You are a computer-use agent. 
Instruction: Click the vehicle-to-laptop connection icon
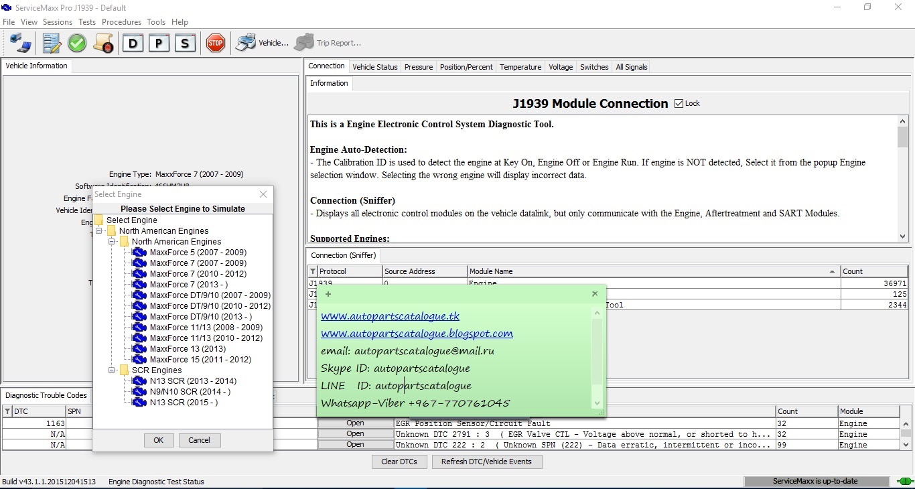(21, 43)
